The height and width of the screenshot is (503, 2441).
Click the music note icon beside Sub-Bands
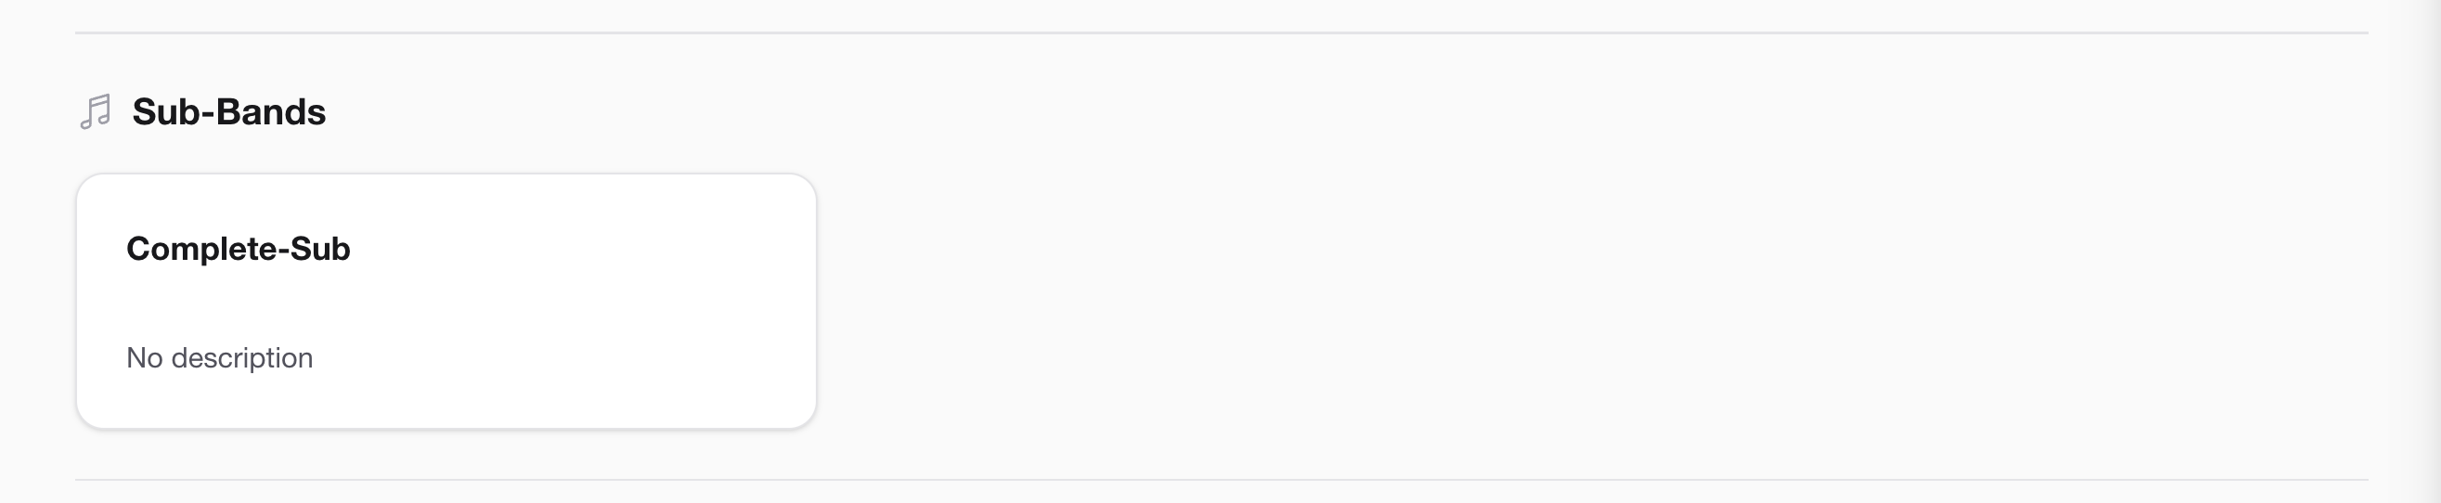tap(96, 111)
